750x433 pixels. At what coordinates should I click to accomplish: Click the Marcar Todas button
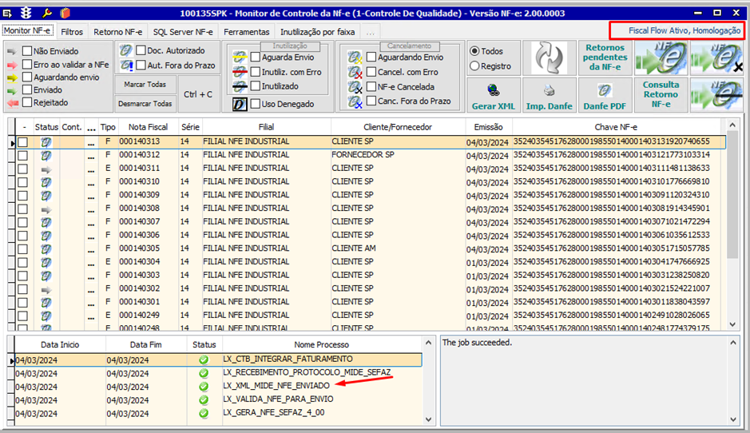point(146,85)
